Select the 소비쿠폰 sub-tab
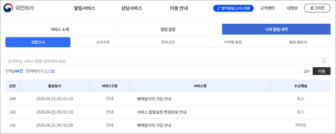 [x=103, y=42]
